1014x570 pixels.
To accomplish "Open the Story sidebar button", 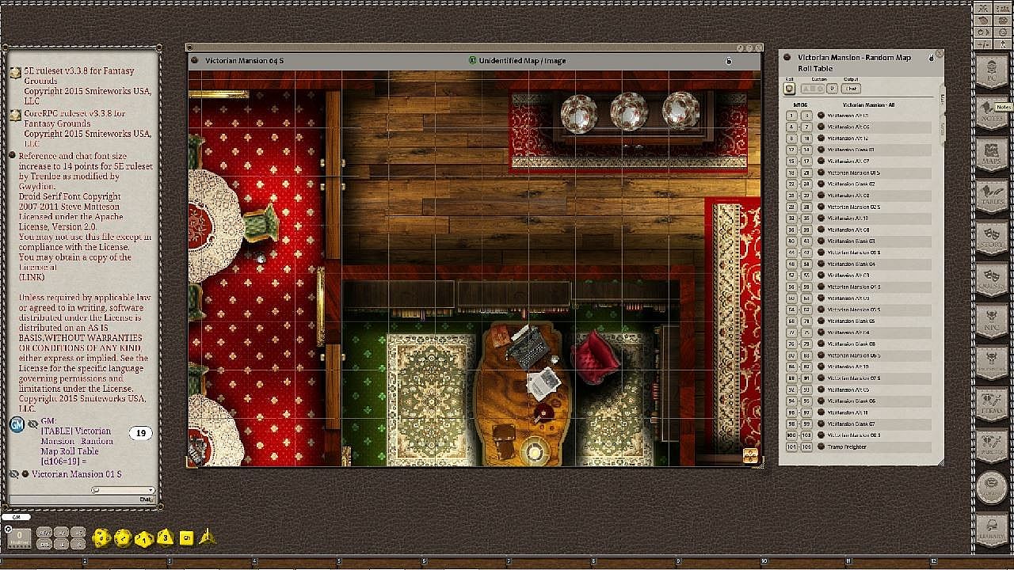I will pos(991,237).
